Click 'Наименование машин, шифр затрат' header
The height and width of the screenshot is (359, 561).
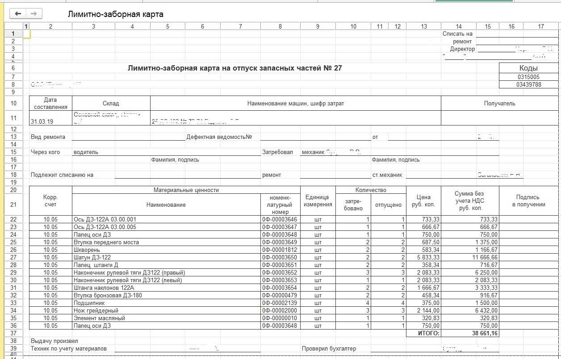point(296,103)
